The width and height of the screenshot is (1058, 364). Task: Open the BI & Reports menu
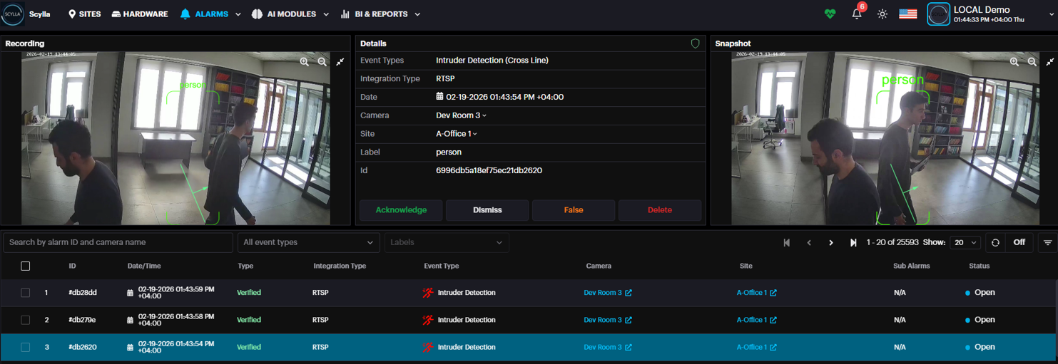click(x=380, y=14)
